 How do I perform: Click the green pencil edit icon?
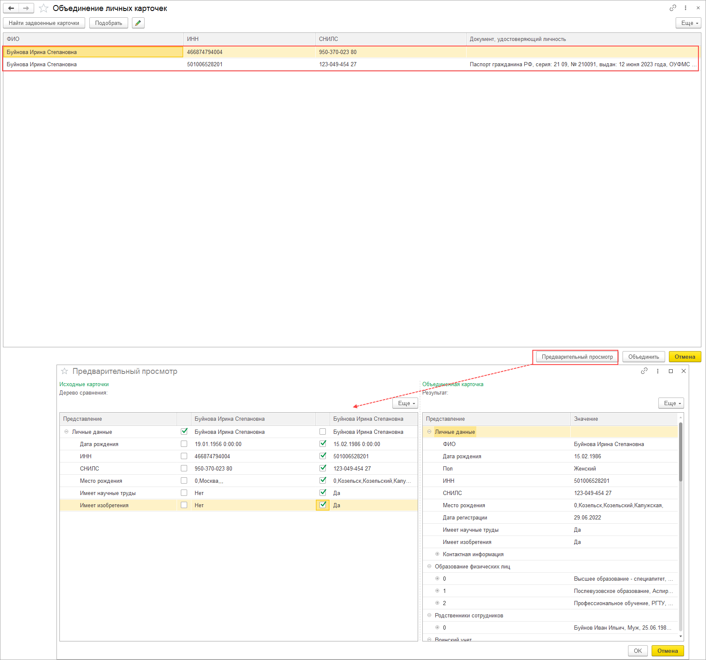(x=138, y=23)
